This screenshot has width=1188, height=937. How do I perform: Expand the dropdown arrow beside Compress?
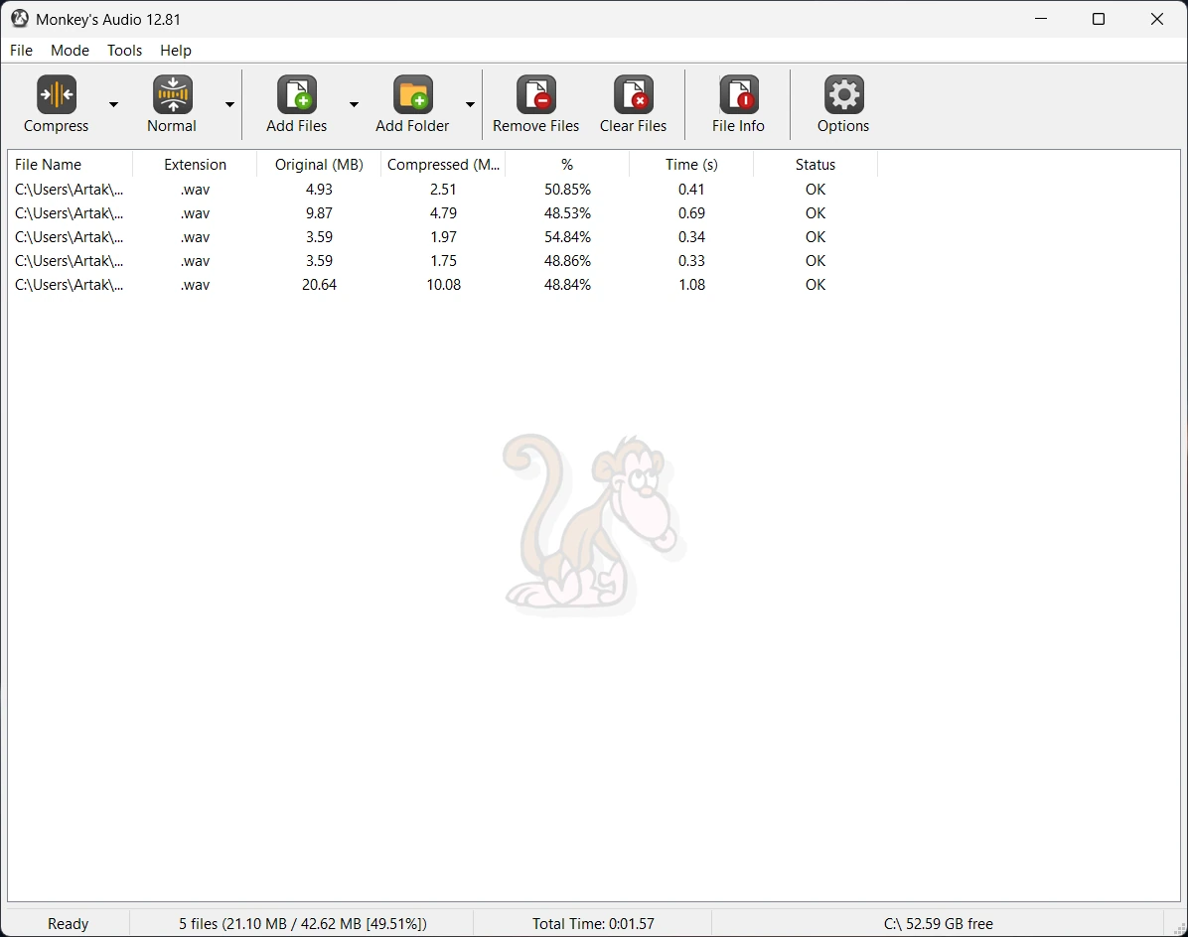pyautogui.click(x=113, y=104)
